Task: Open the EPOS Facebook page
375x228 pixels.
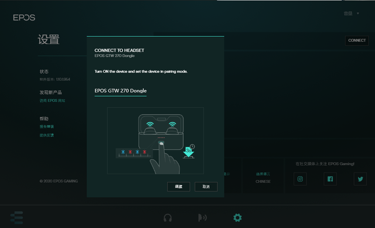Action: tap(330, 179)
